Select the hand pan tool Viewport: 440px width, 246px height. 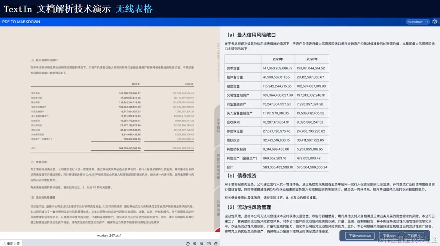tap(188, 243)
